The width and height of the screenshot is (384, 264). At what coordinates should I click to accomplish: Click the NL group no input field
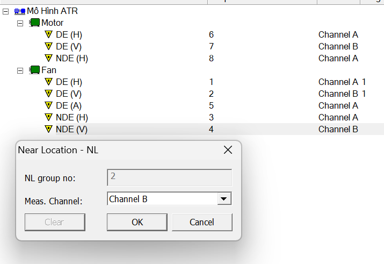tap(170, 177)
